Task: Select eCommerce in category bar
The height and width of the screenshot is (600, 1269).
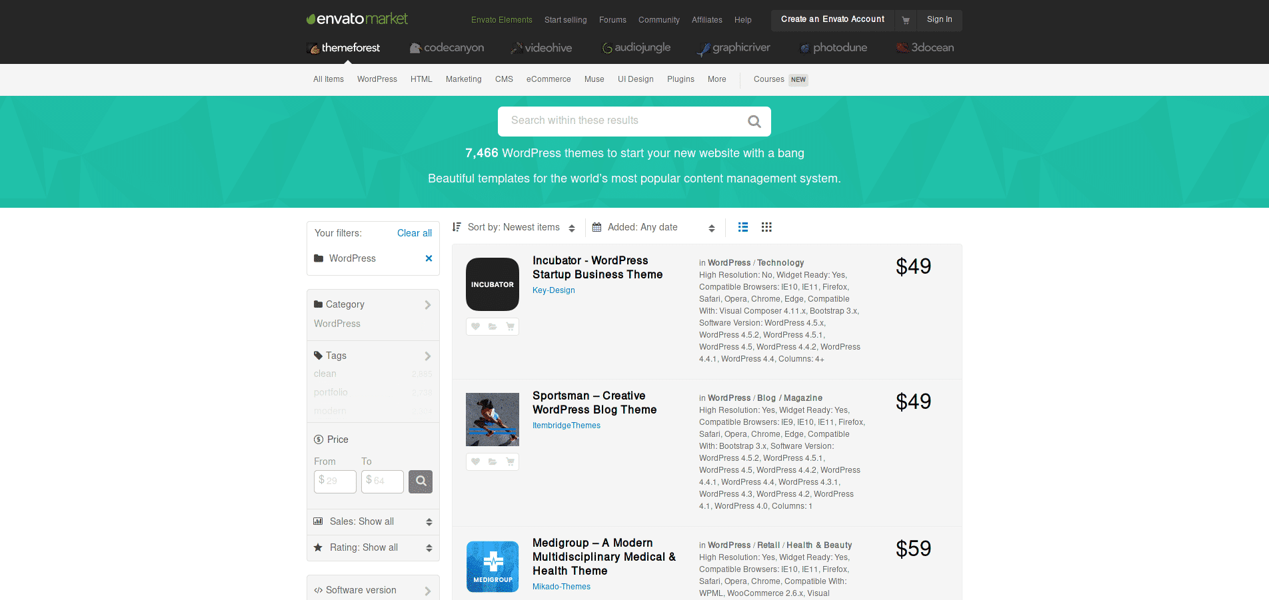Action: [549, 79]
